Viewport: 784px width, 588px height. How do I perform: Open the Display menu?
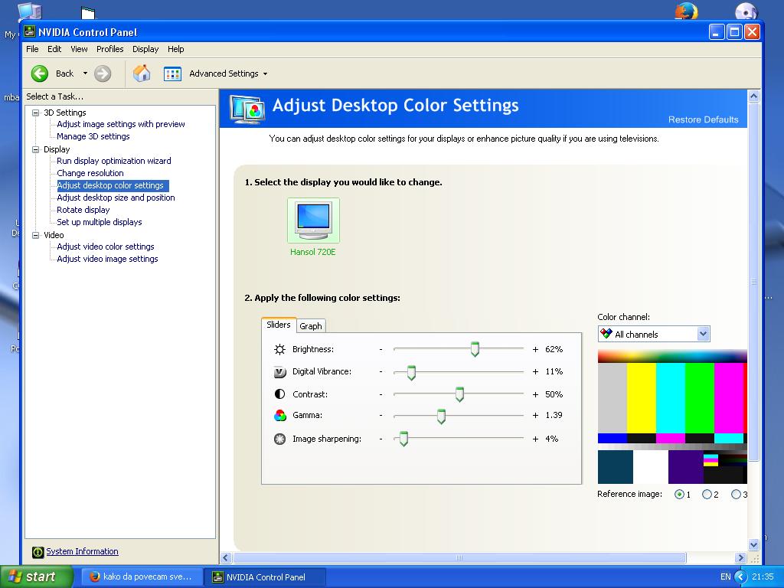click(145, 49)
